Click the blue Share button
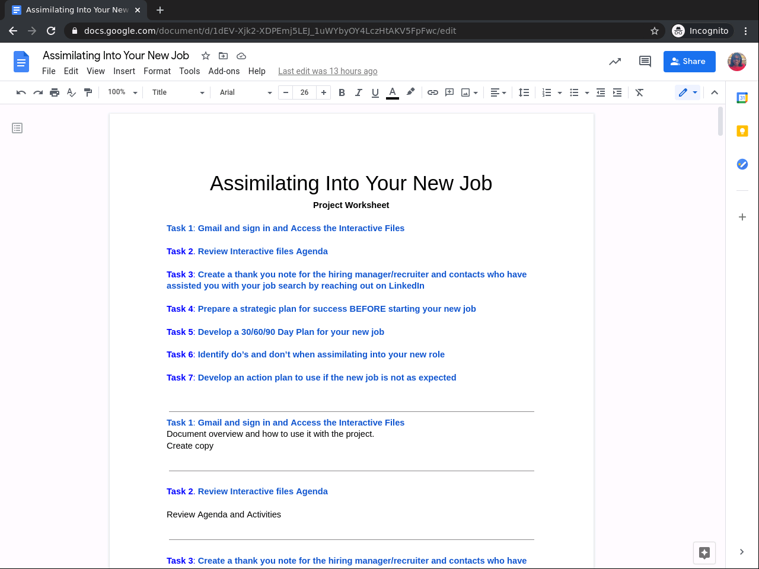 tap(690, 62)
